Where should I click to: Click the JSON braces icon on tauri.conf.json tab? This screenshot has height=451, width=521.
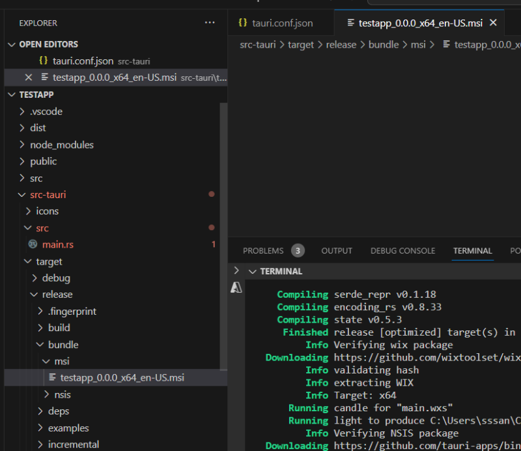tap(243, 23)
